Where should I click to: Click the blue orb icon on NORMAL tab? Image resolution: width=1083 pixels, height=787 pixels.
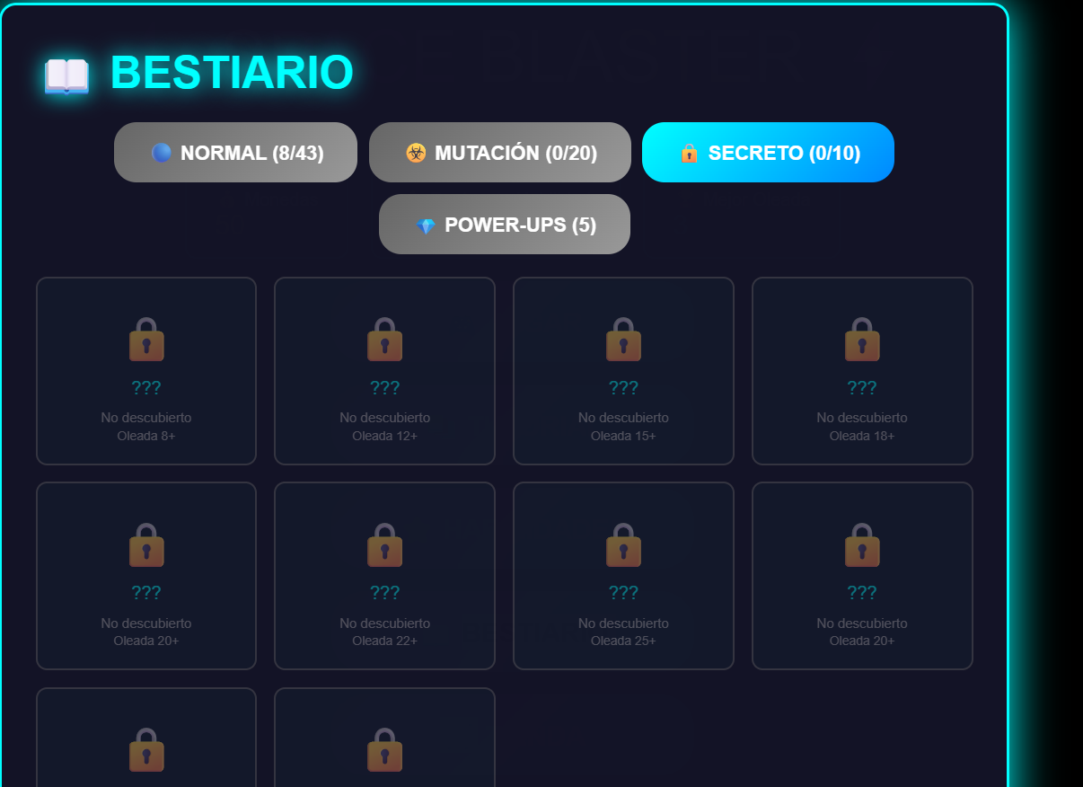tap(162, 153)
